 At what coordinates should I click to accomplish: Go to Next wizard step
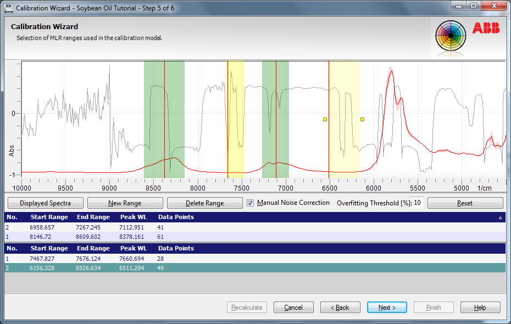pyautogui.click(x=387, y=308)
